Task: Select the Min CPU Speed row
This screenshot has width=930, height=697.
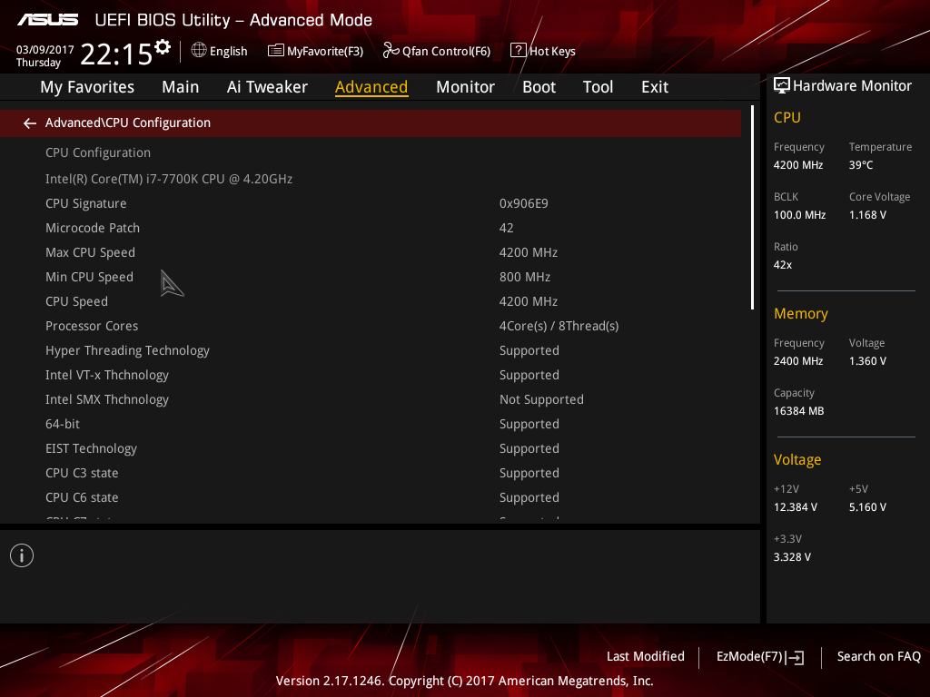Action: coord(371,278)
